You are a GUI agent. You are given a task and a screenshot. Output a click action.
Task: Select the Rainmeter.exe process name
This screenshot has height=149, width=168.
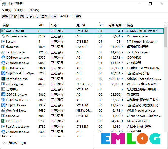tap(16, 36)
